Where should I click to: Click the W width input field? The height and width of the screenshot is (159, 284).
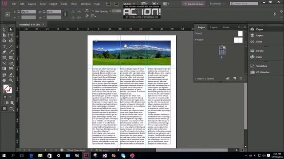(x=54, y=11)
